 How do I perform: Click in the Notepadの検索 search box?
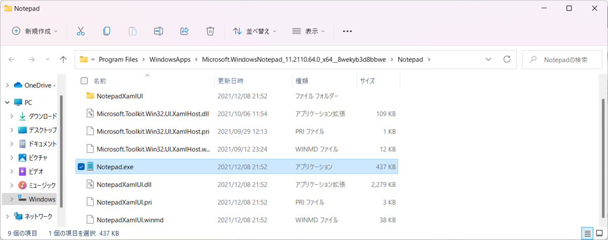click(562, 59)
